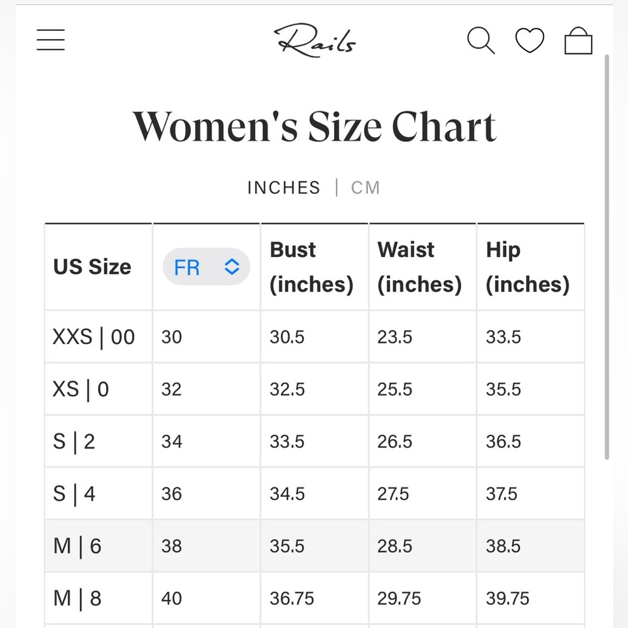The width and height of the screenshot is (628, 628).
Task: Click waist value 29.75
Action: click(x=399, y=598)
